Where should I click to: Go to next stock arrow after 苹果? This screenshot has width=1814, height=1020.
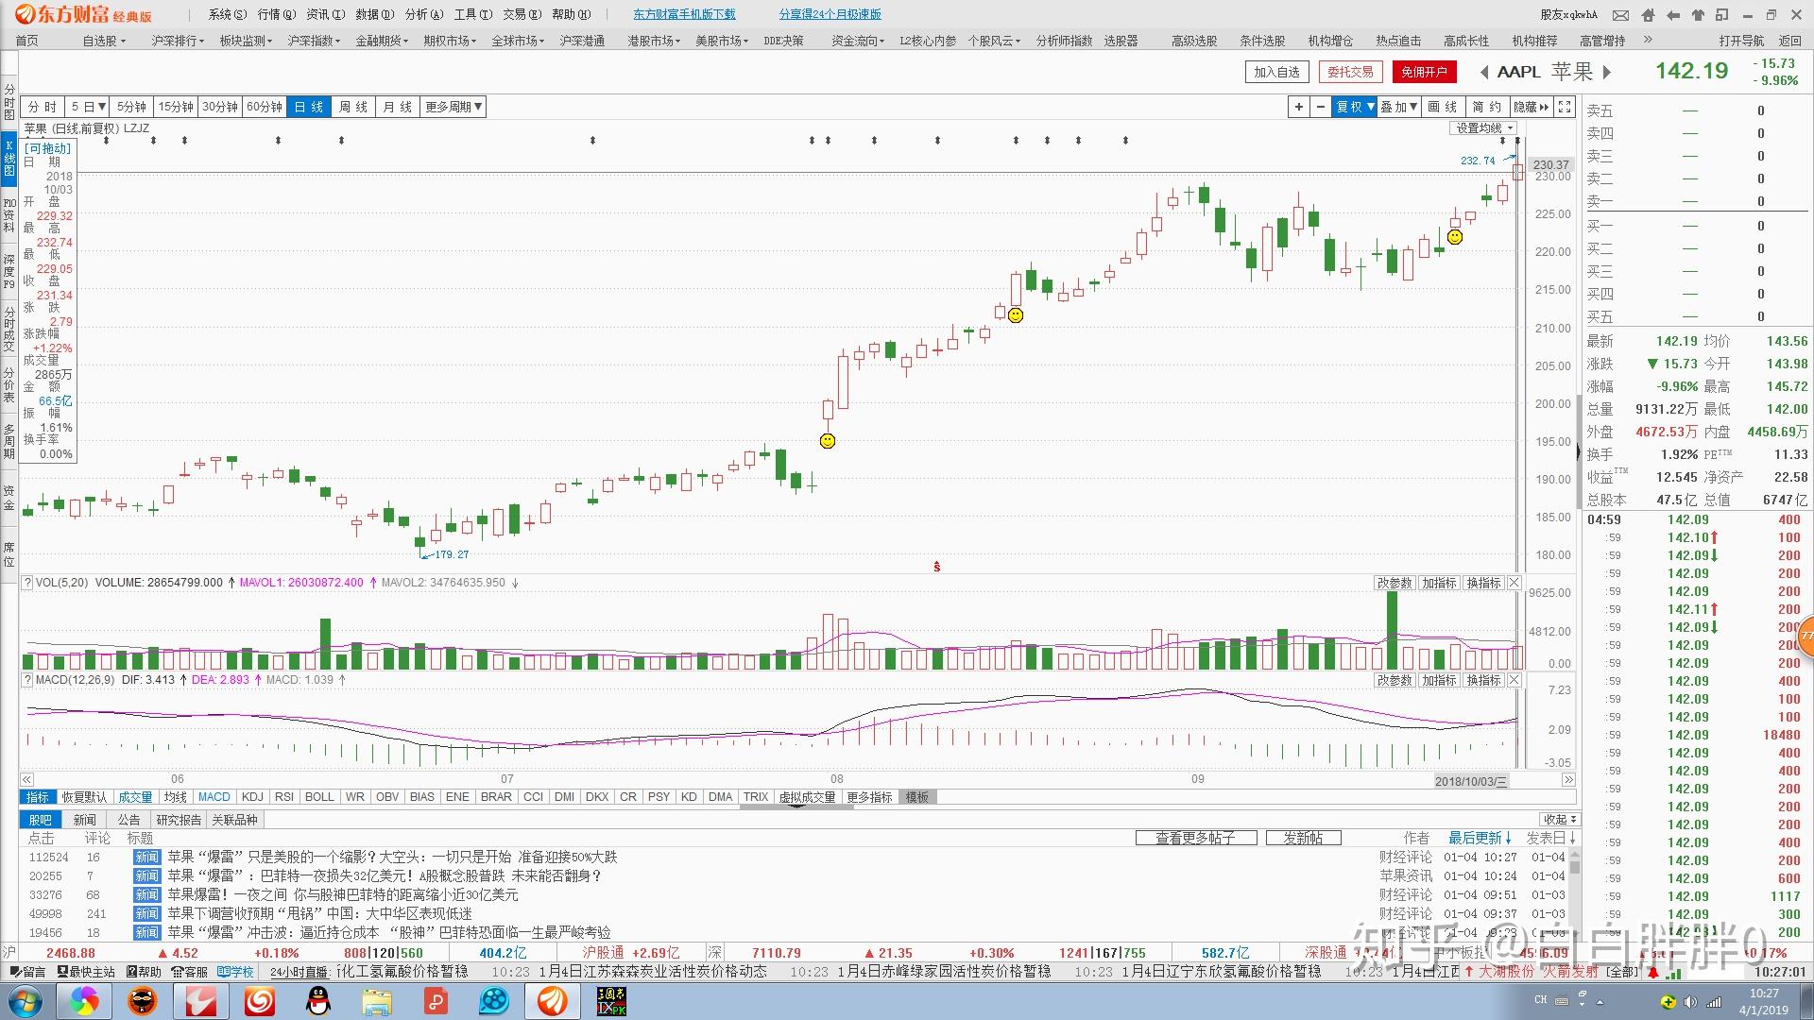[1606, 72]
